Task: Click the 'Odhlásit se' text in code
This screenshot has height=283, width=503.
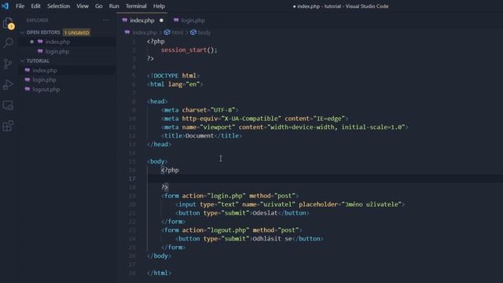Action: (x=273, y=239)
